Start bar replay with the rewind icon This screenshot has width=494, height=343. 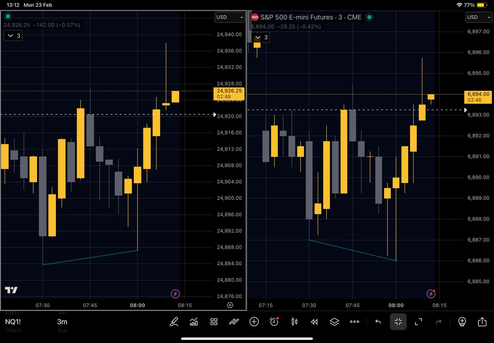[x=314, y=322]
